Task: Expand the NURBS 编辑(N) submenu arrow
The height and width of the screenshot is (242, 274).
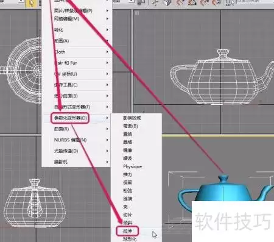Action: point(107,140)
